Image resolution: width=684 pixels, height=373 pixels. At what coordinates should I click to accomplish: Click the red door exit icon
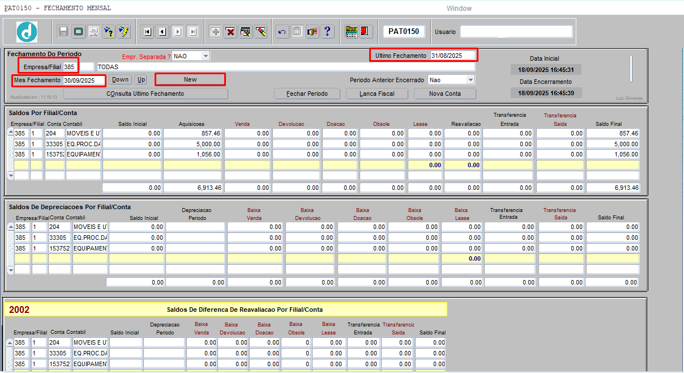[365, 32]
